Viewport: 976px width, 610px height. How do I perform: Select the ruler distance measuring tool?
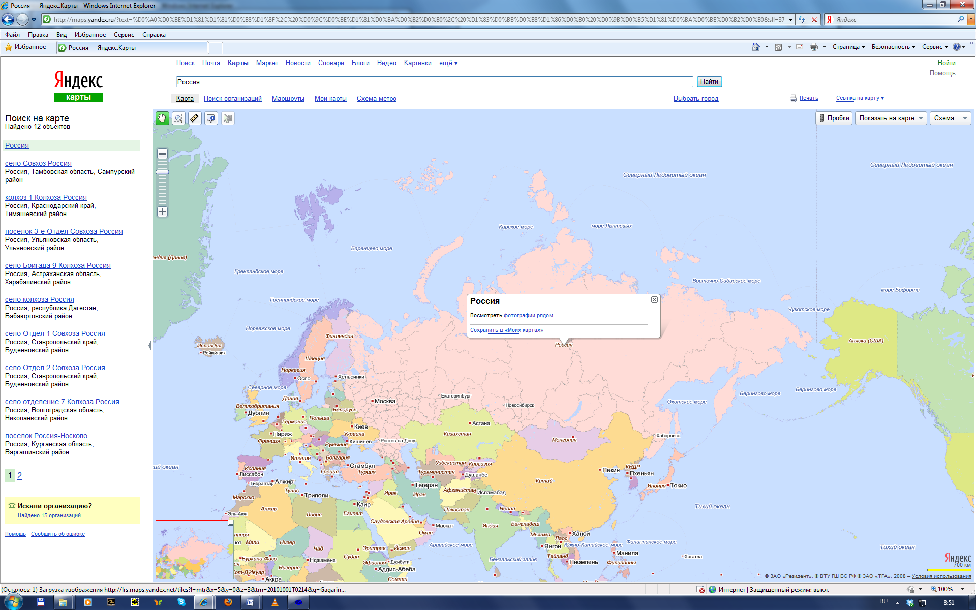195,118
